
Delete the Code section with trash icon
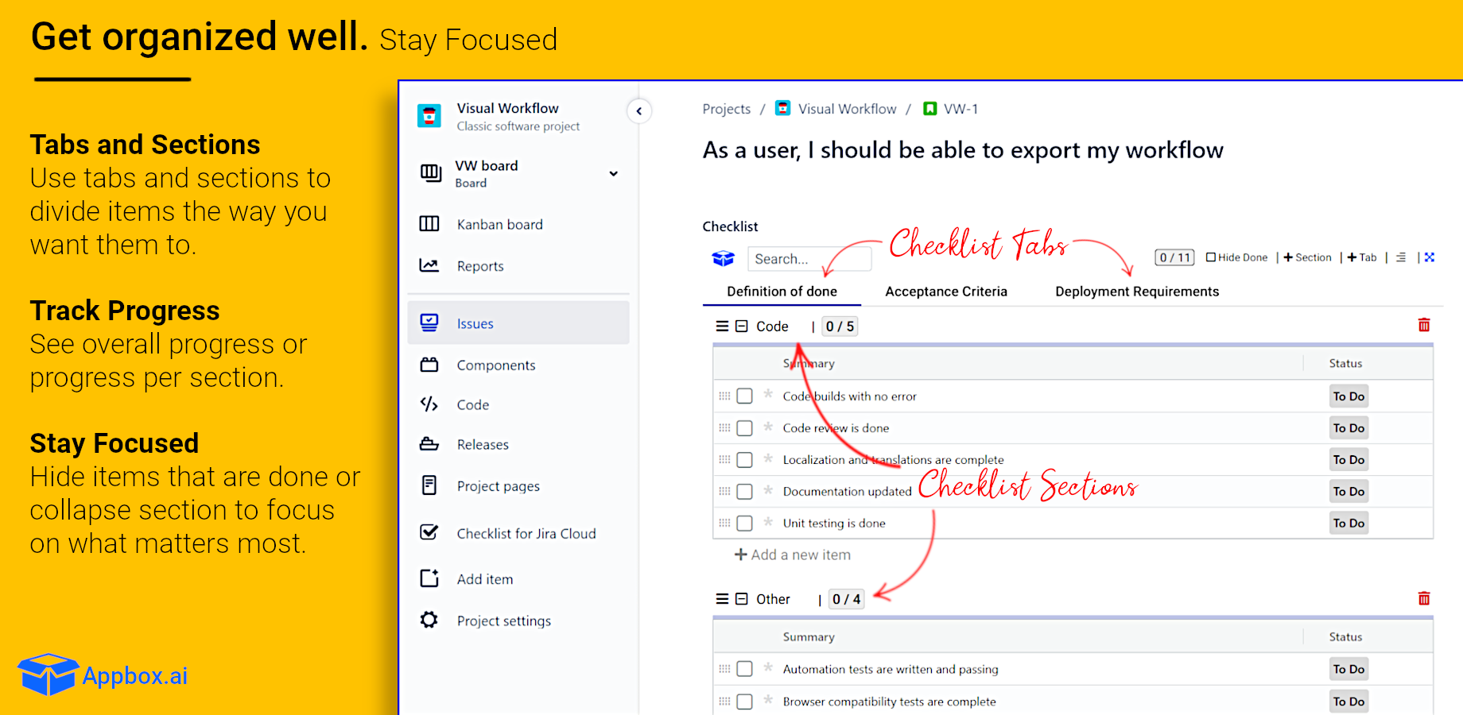coord(1424,325)
